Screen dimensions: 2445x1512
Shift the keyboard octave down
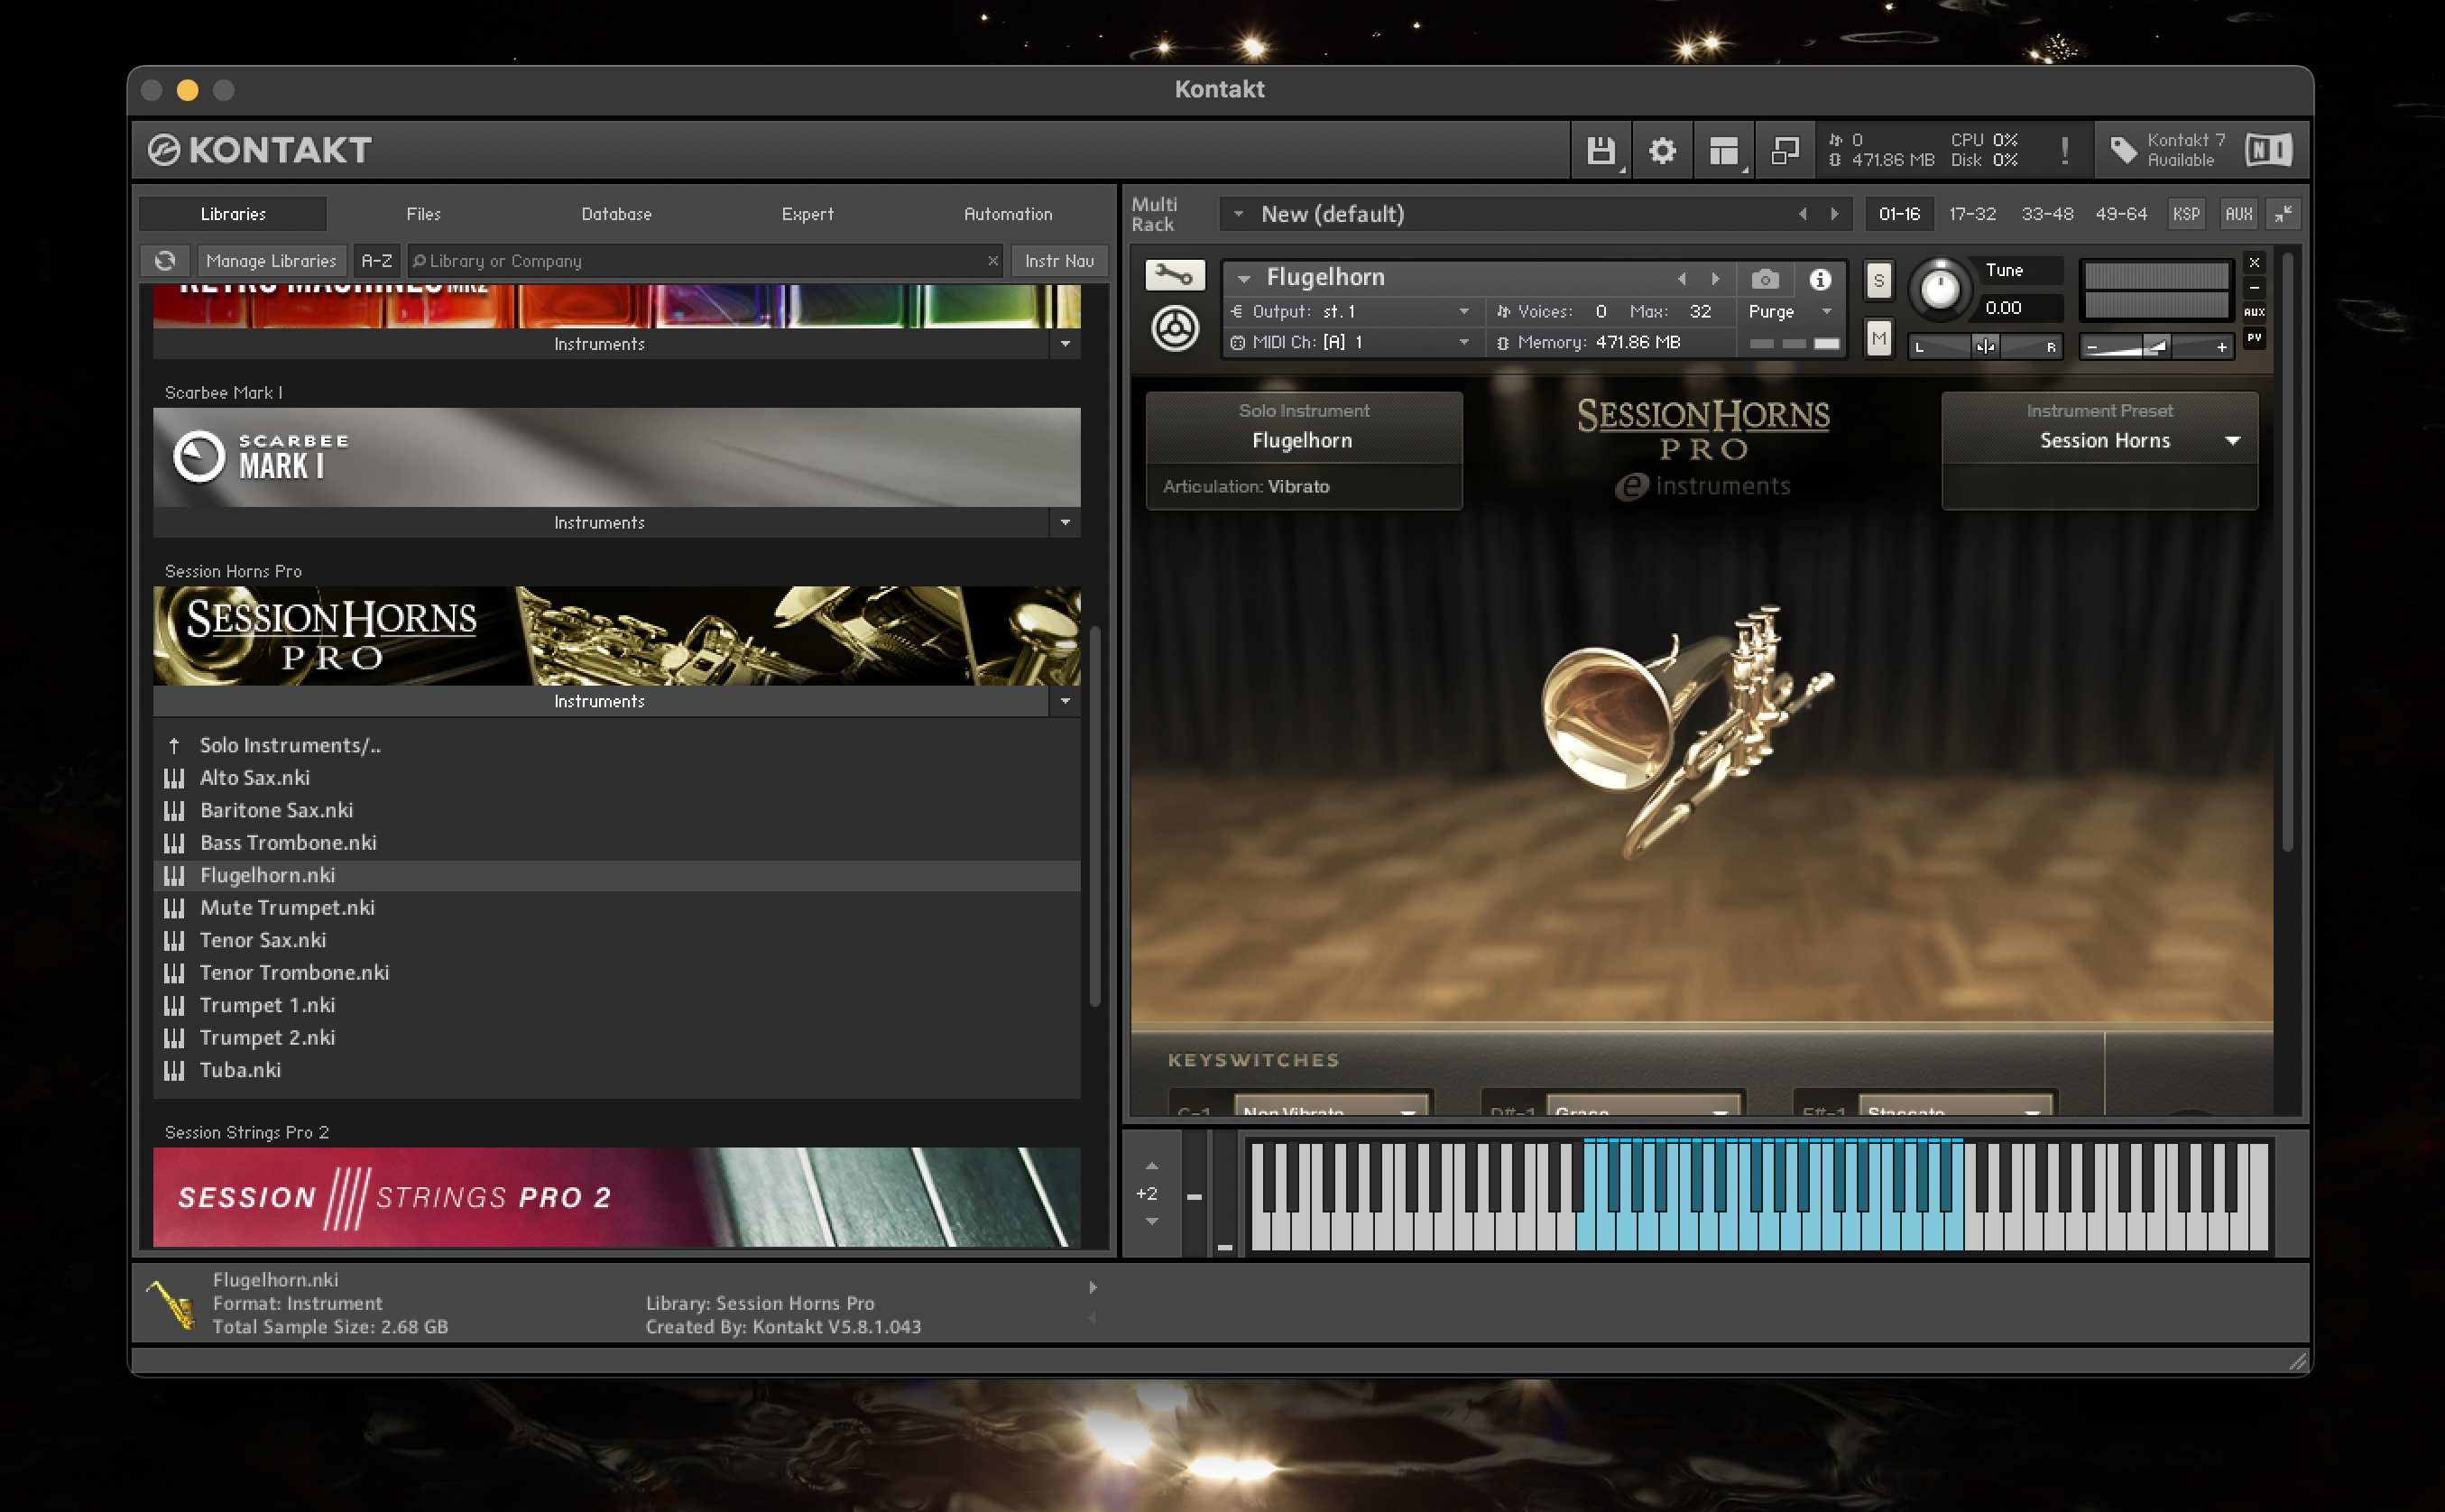(1152, 1221)
